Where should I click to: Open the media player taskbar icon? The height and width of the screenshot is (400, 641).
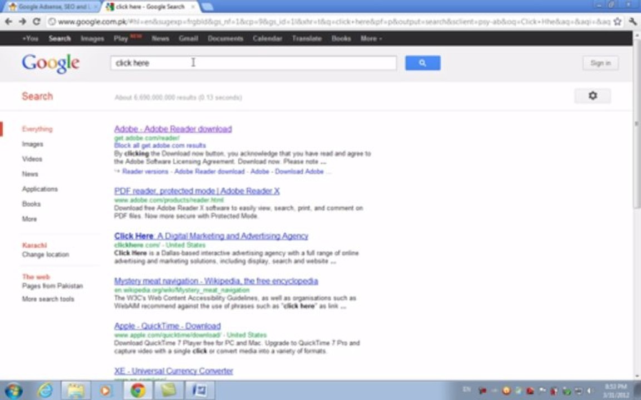coord(106,391)
